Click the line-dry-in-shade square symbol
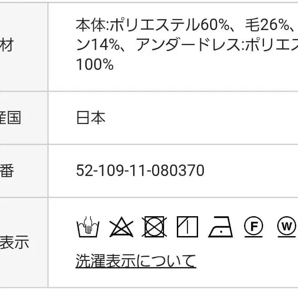298x298 pixels. 187,227
